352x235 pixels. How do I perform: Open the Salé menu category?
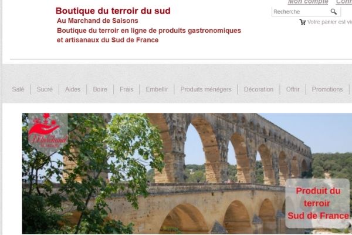click(18, 89)
